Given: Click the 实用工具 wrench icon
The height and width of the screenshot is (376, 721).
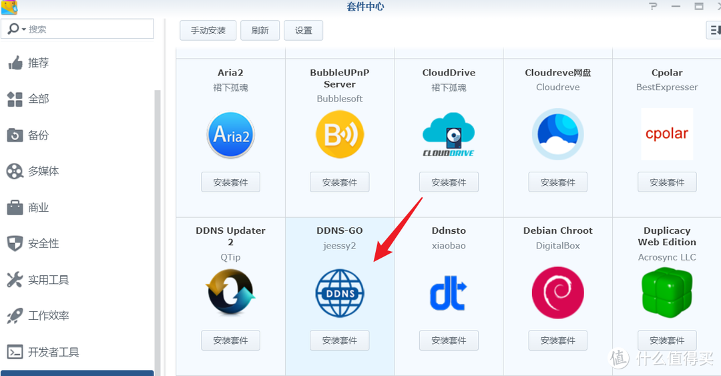Looking at the screenshot, I should coord(15,279).
